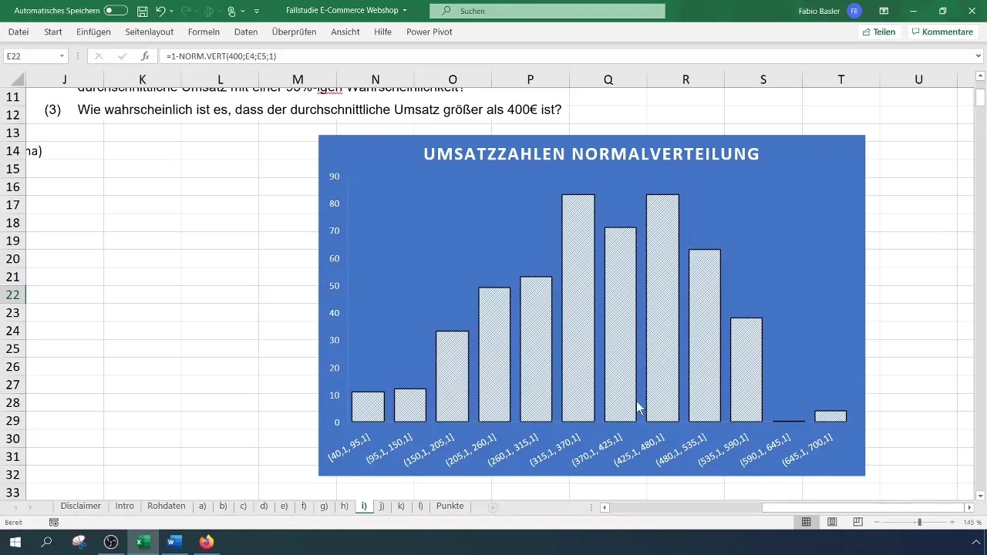Open the Power Pivot tab
The image size is (987, 555).
429,32
